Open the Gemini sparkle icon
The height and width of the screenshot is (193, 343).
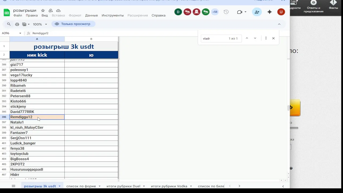coord(270,12)
